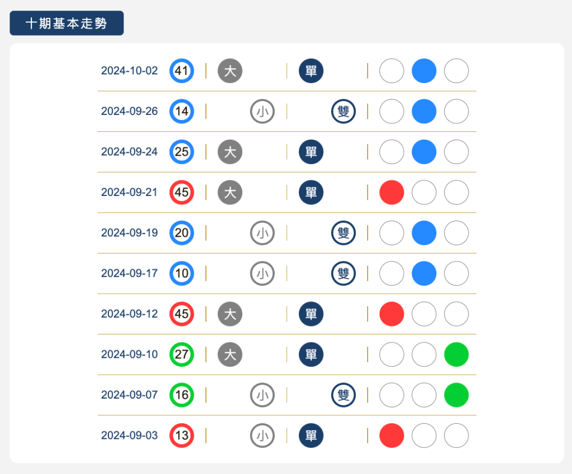Click number ball 41 for 2024-10-02
The width and height of the screenshot is (572, 474).
[x=182, y=71]
